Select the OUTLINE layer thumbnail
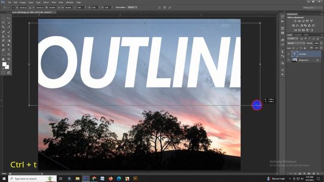The image size is (324, 182). pyautogui.click(x=294, y=54)
